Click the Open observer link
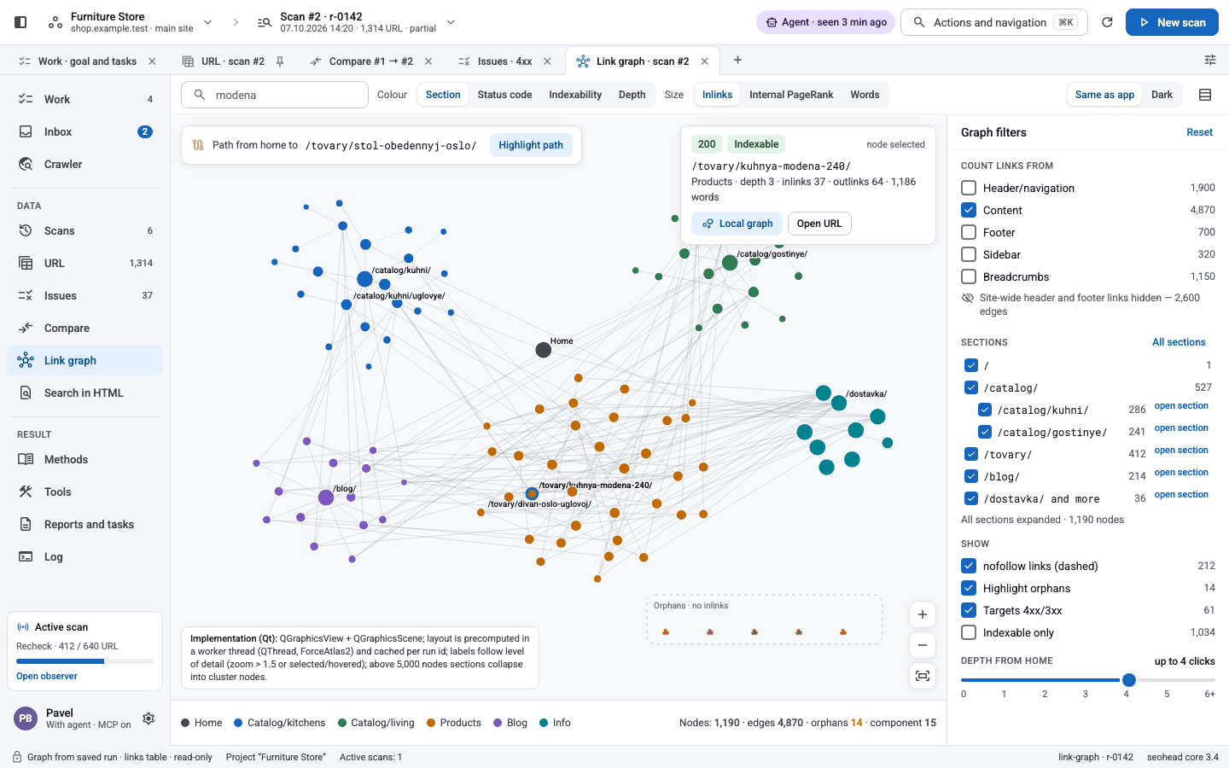This screenshot has width=1229, height=768. tap(47, 676)
